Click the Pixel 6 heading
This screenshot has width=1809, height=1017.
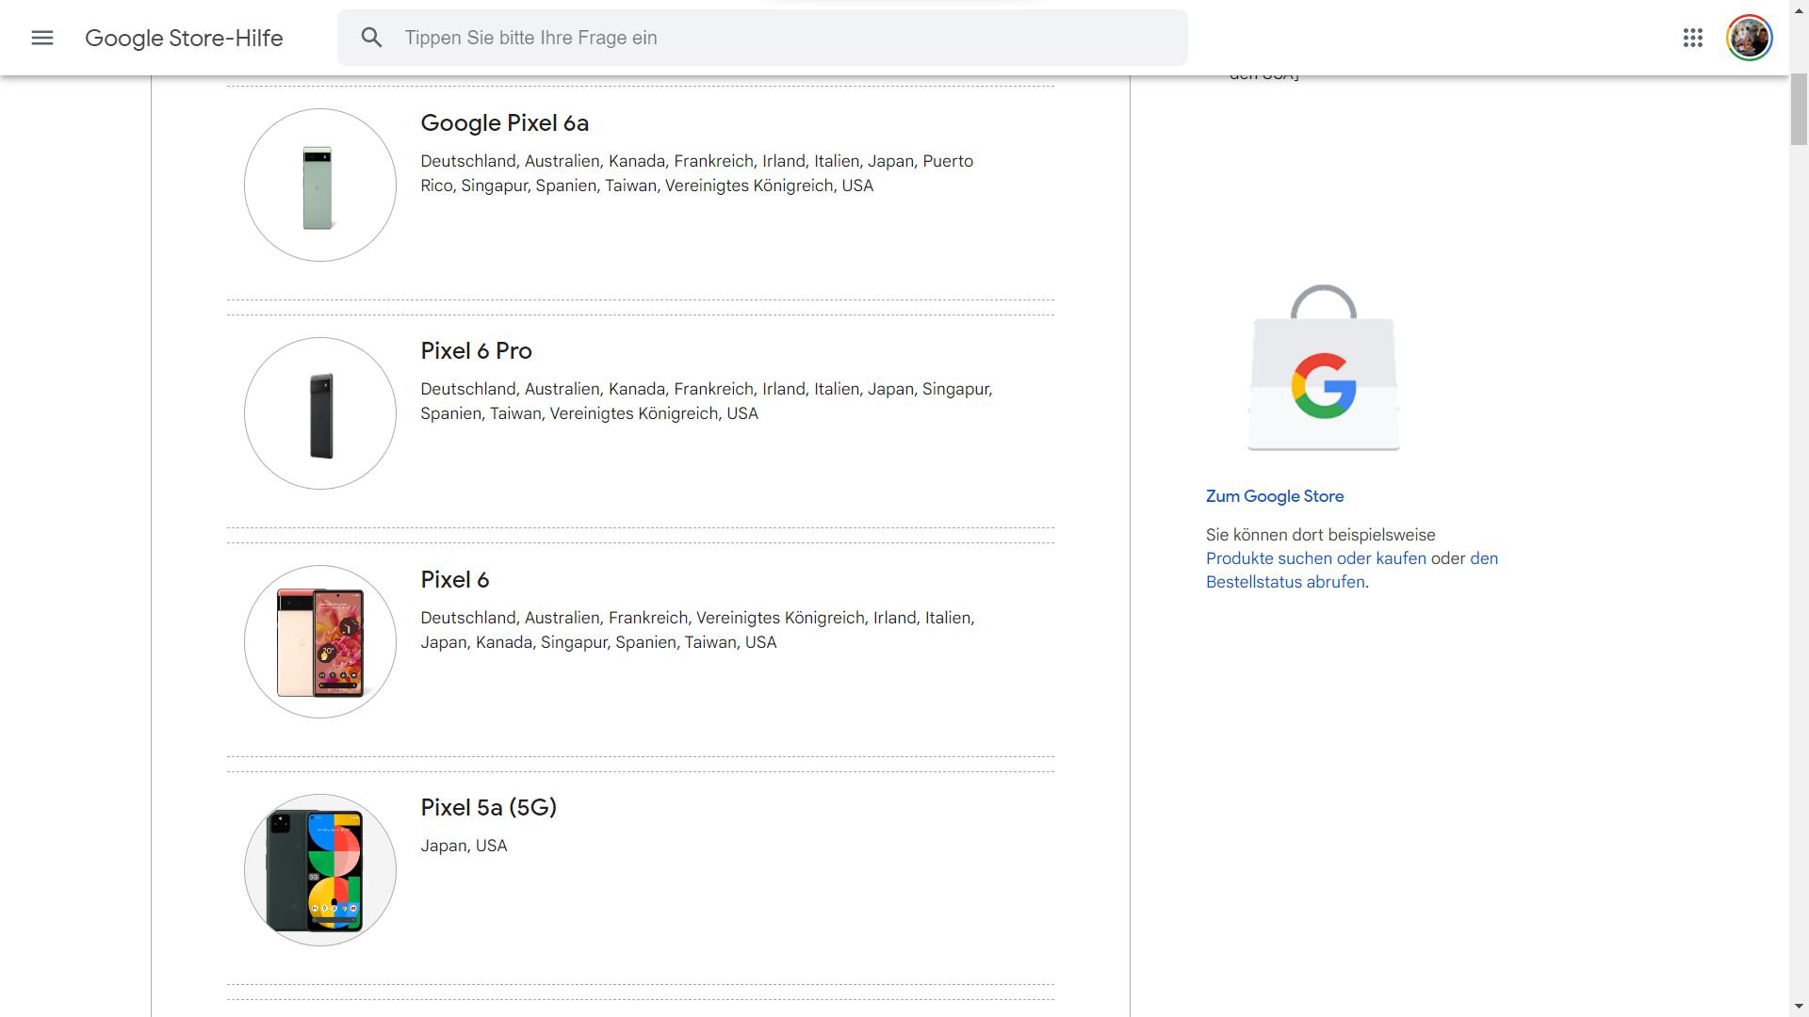(454, 580)
